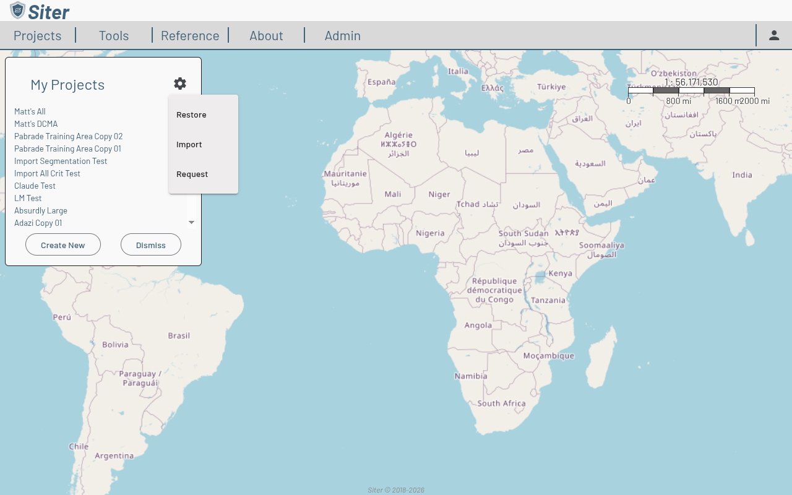Viewport: 792px width, 495px height.
Task: Open the Import Segmentation Test project
Action: tap(61, 161)
